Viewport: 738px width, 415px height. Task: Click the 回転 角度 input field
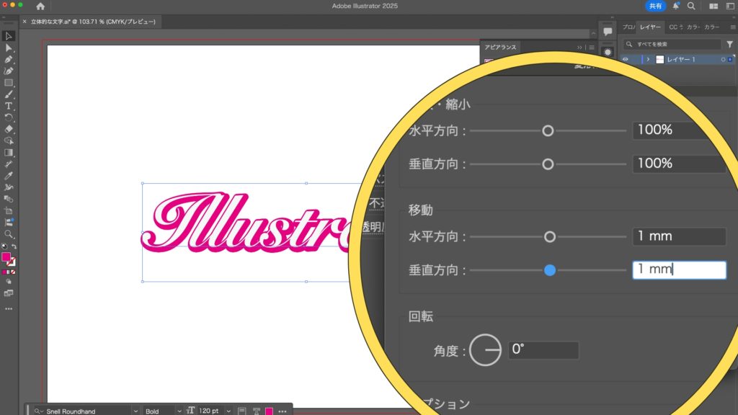click(x=543, y=351)
